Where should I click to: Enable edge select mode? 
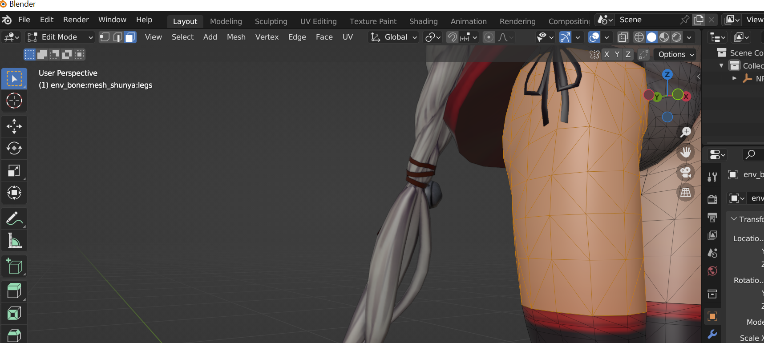[x=117, y=37]
